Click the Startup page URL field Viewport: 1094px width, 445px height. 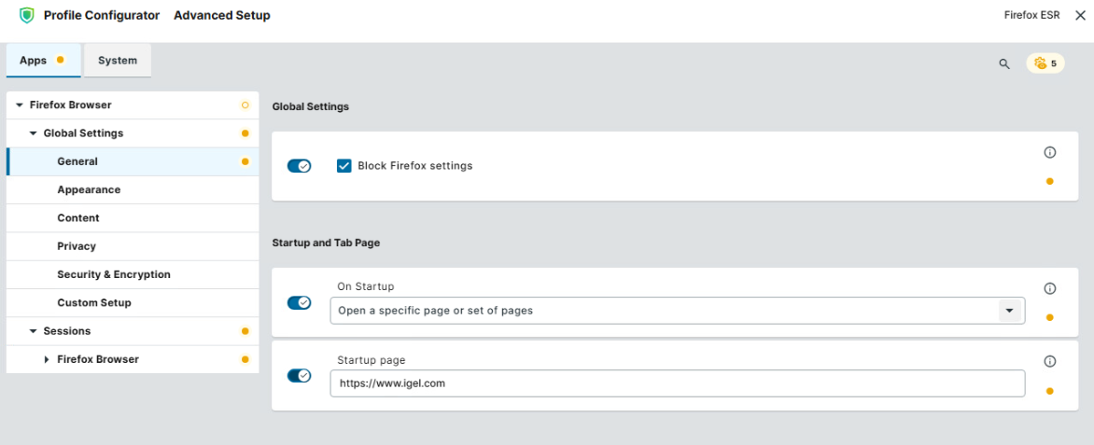pos(678,382)
